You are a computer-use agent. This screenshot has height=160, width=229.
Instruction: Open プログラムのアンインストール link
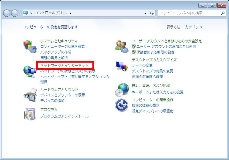tap(64, 116)
